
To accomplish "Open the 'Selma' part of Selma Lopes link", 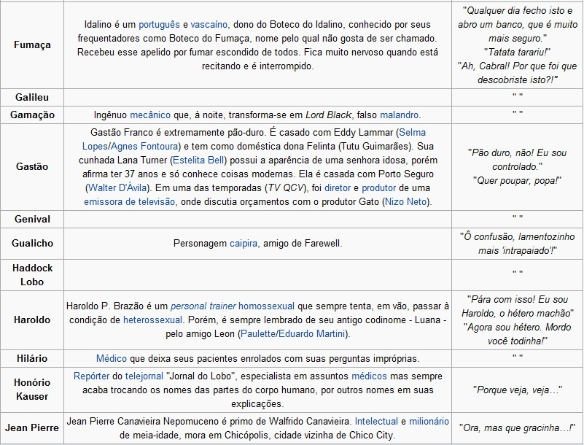I will pos(413,132).
